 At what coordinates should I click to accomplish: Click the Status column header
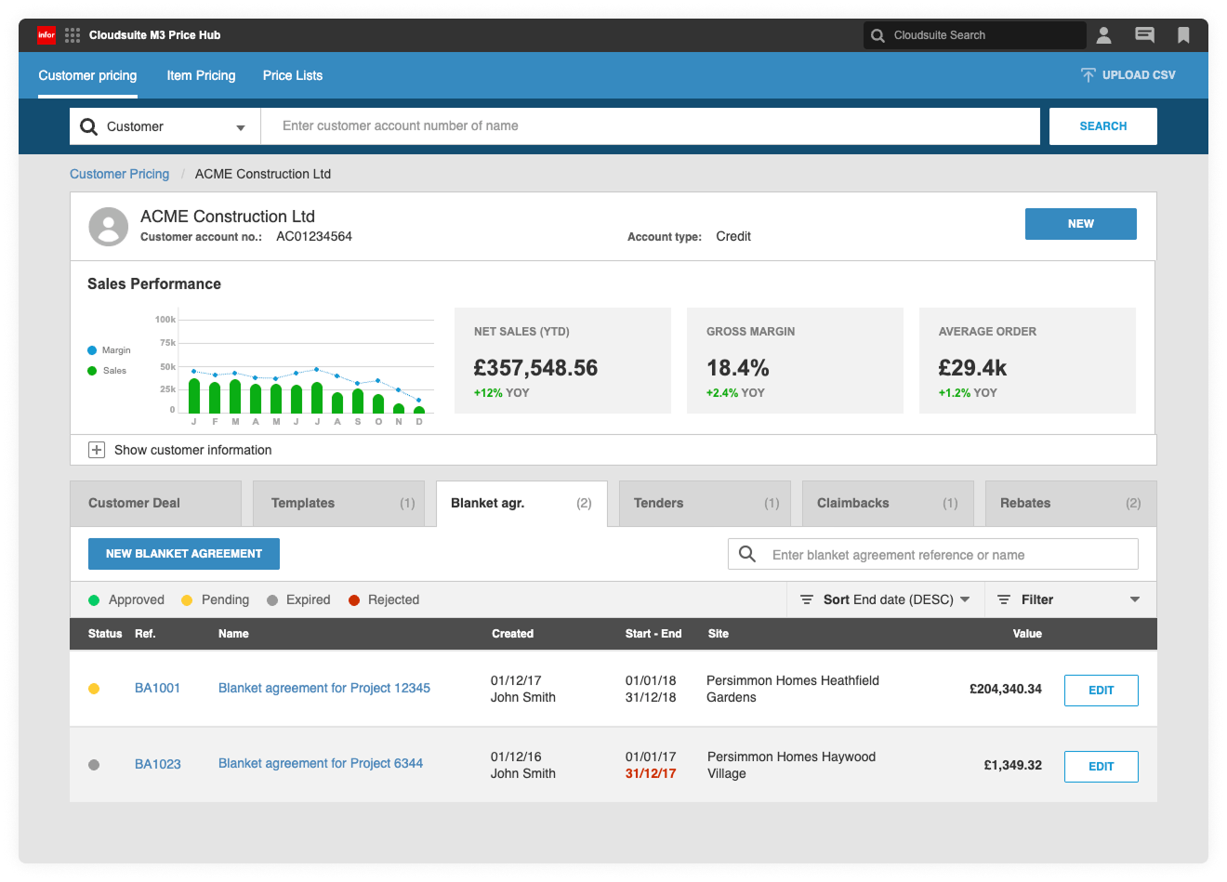105,634
